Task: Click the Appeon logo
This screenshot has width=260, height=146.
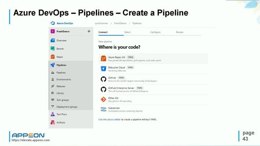Action: coord(28,135)
